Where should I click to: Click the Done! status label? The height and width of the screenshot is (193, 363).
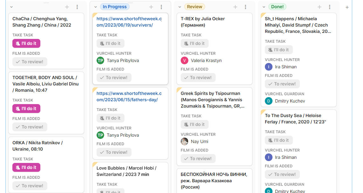click(277, 7)
